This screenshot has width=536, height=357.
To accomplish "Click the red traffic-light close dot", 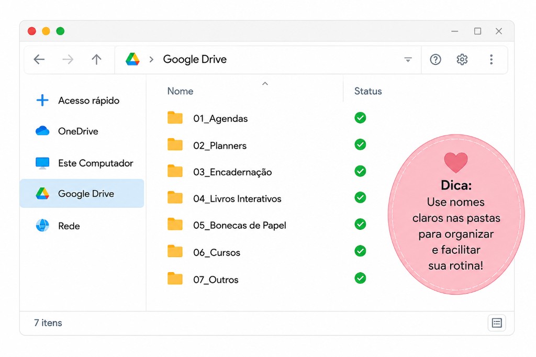I will click(32, 31).
